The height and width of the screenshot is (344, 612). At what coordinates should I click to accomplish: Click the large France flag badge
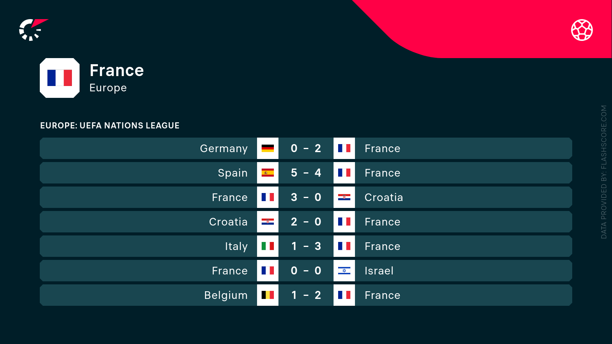click(x=60, y=78)
